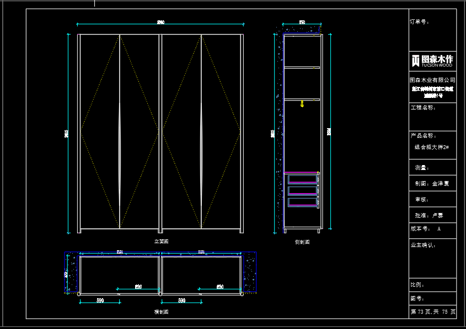Select the 2840 width dimension above elevation
The width and height of the screenshot is (466, 329).
coord(160,22)
